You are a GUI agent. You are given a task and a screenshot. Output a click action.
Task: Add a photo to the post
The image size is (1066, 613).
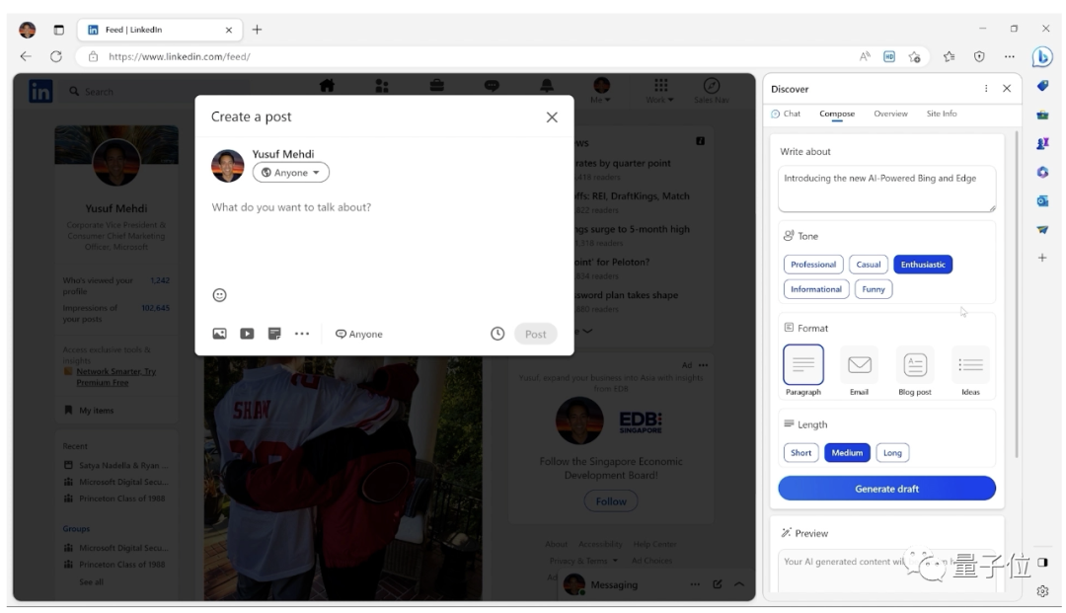(x=219, y=334)
